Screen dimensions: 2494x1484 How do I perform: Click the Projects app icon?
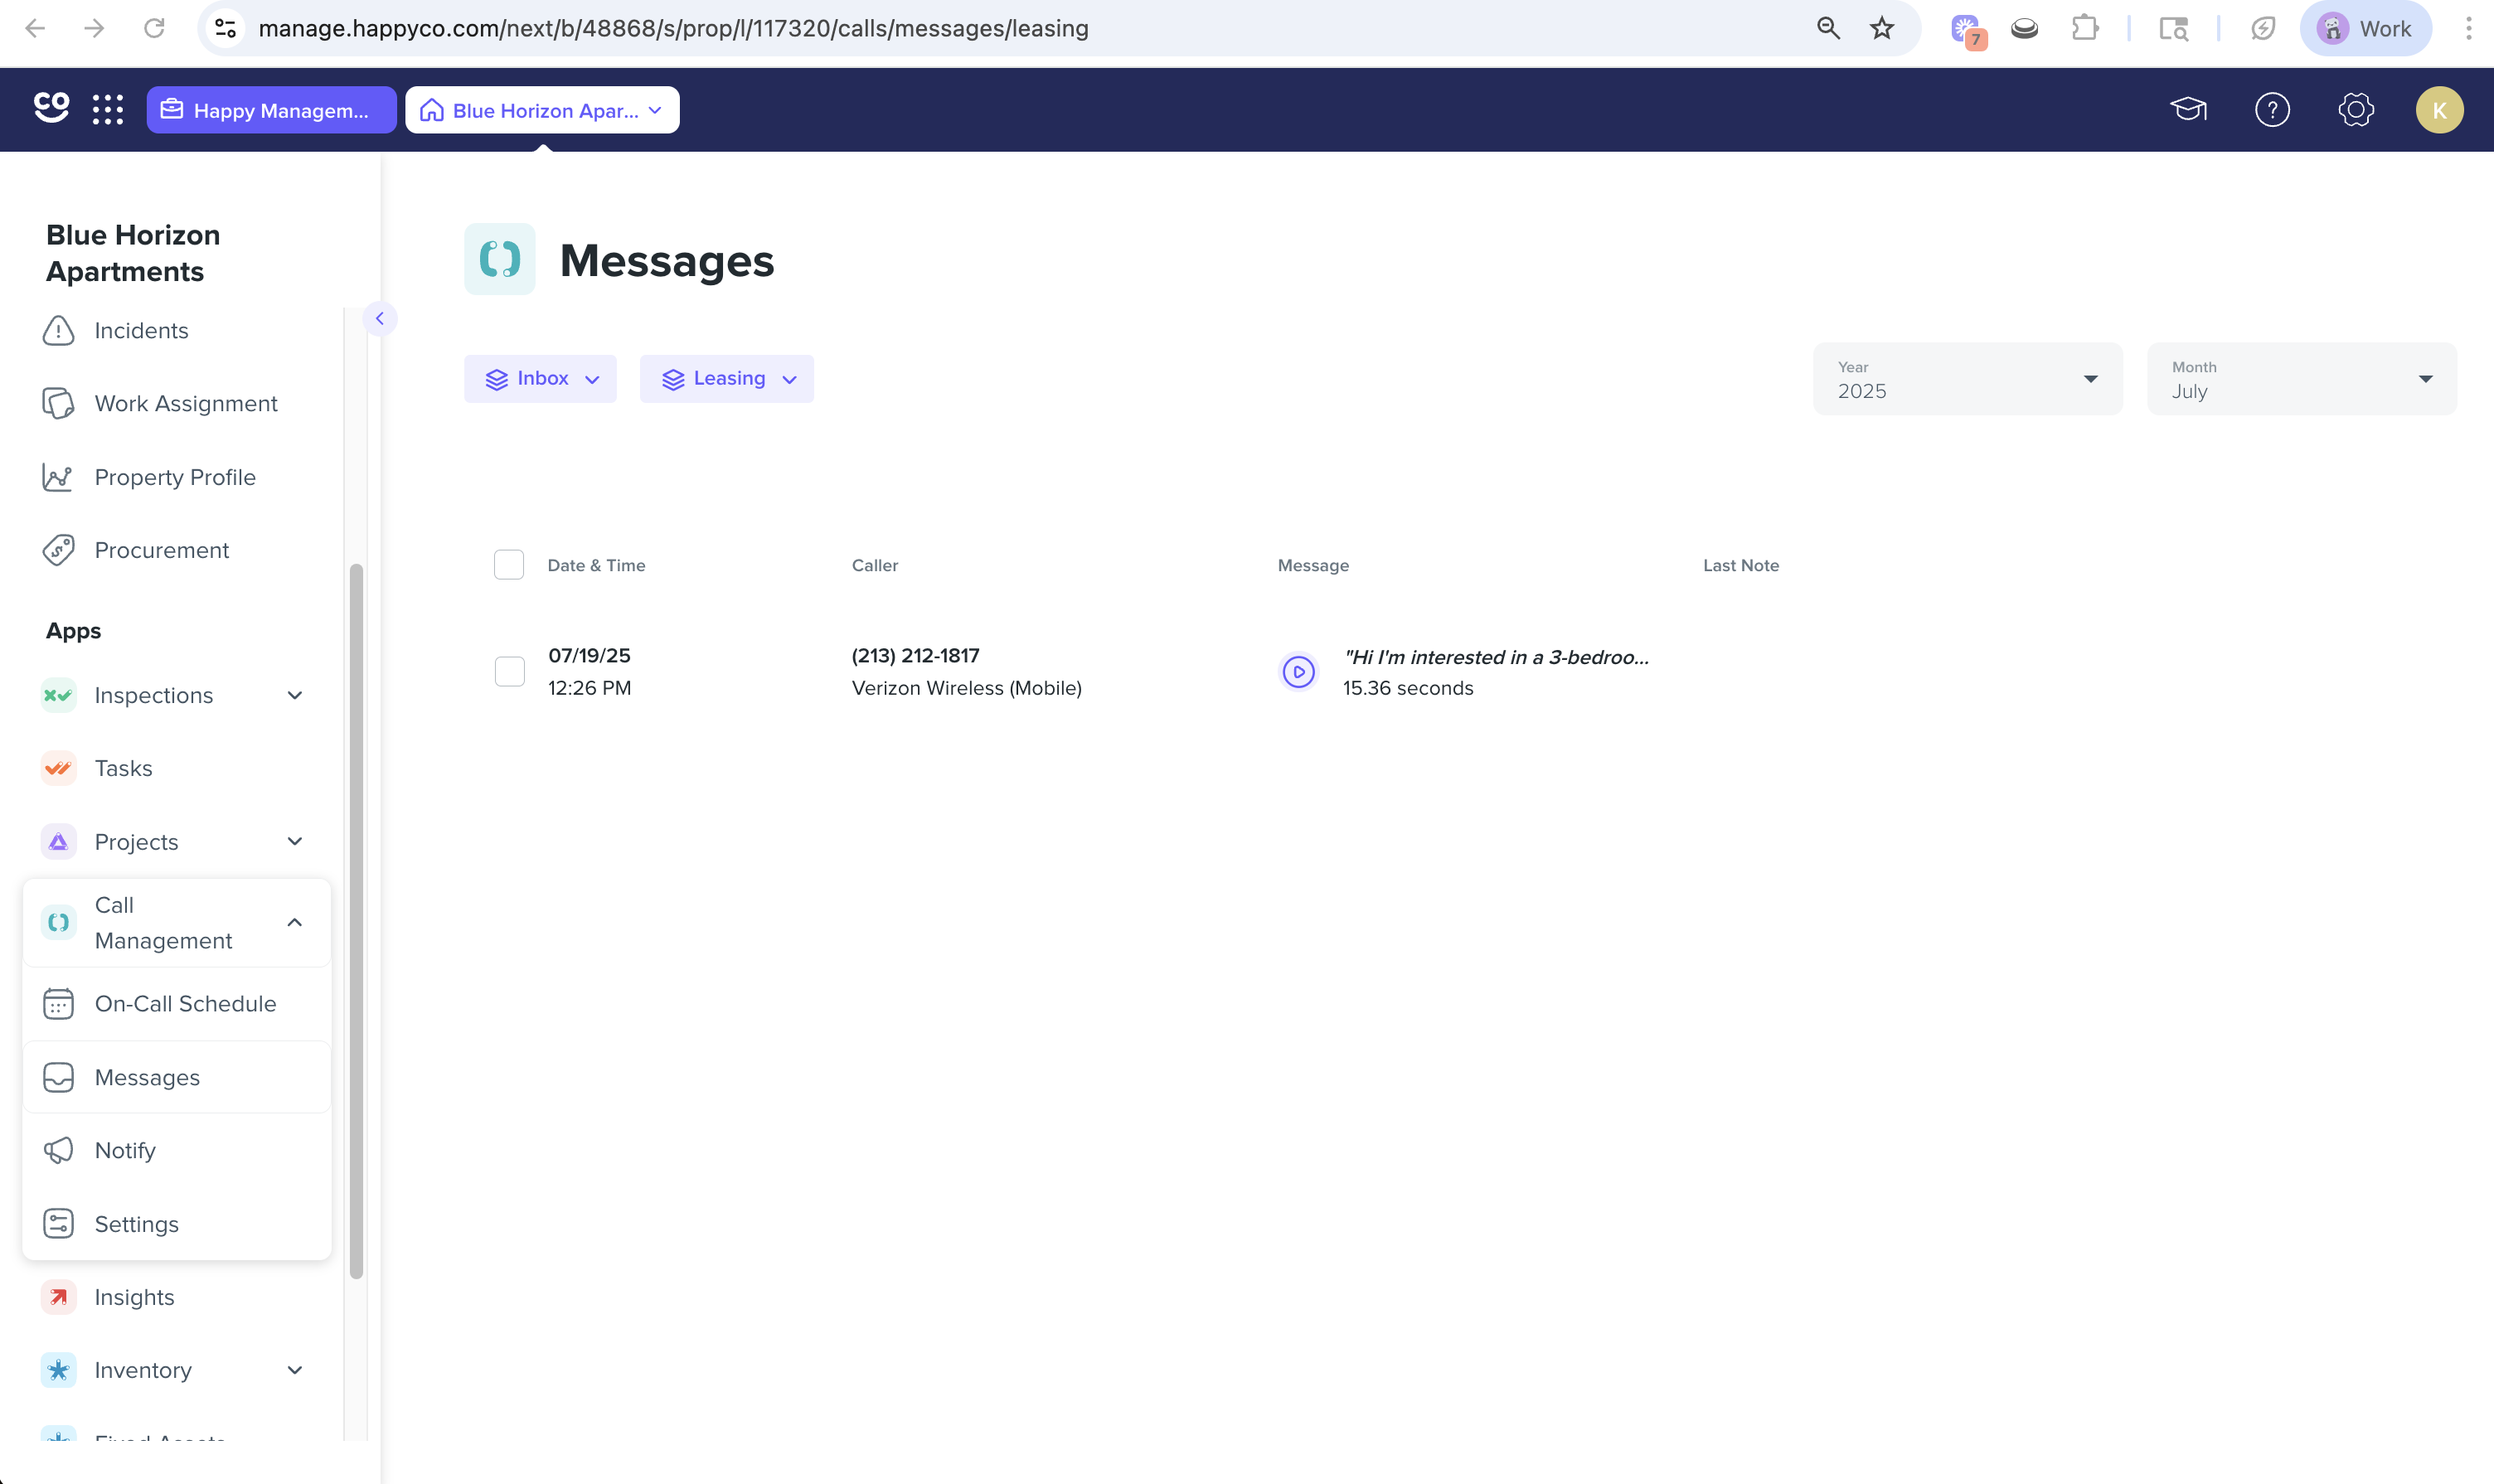(58, 842)
